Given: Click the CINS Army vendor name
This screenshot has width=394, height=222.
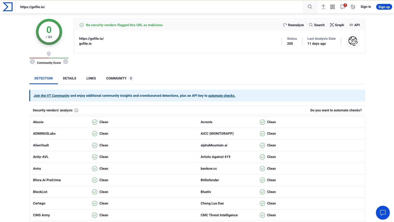Looking at the screenshot, I should tap(41, 215).
